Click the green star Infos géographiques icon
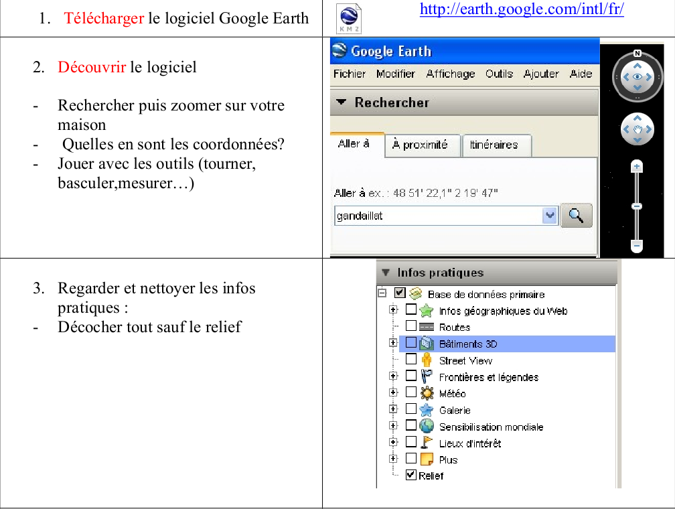675x509 pixels. tap(426, 310)
